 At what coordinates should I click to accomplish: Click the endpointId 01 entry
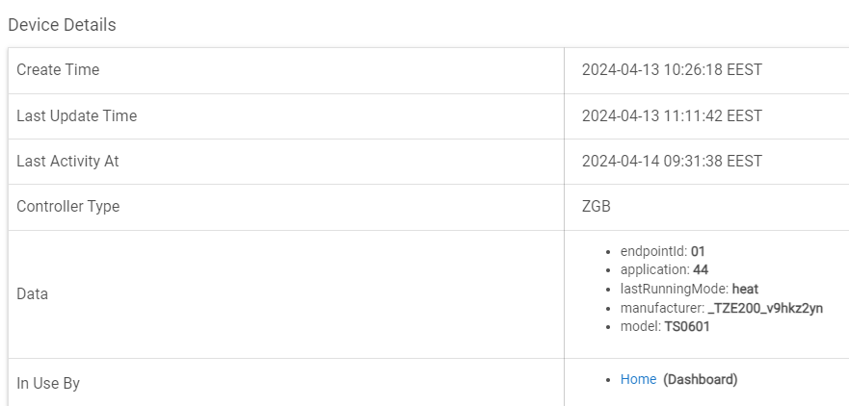pyautogui.click(x=663, y=251)
